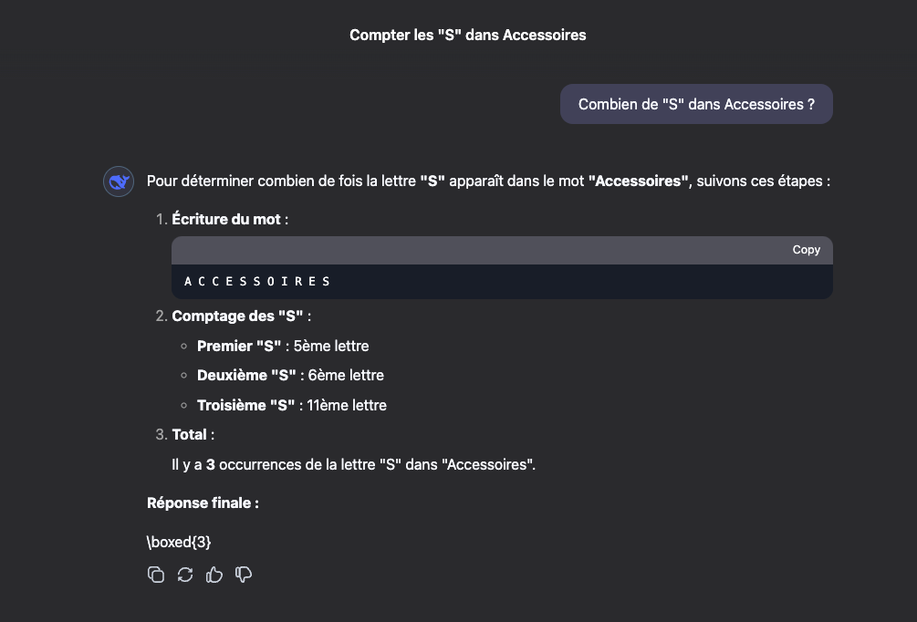The image size is (917, 622).
Task: Click the conversation title 'Compter les "S" dans Accessoires'
Action: point(467,35)
